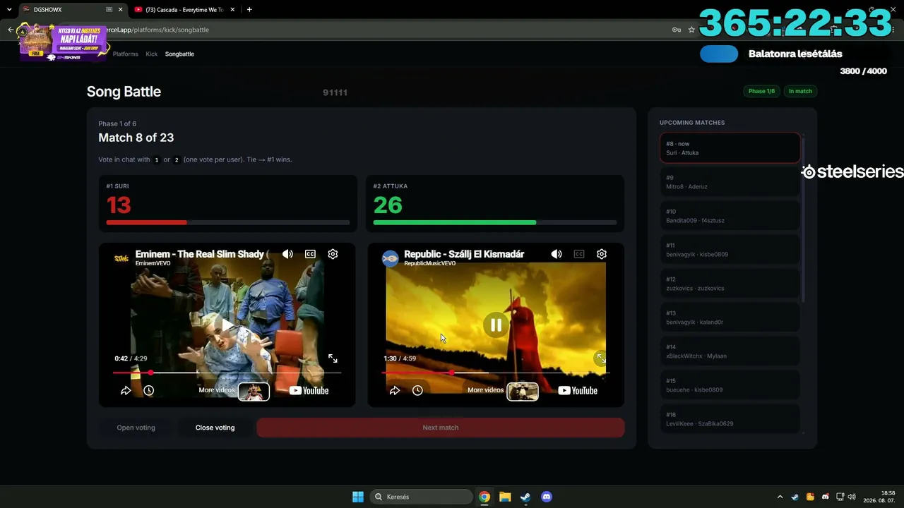Expand the tab search dropdown

tap(9, 10)
